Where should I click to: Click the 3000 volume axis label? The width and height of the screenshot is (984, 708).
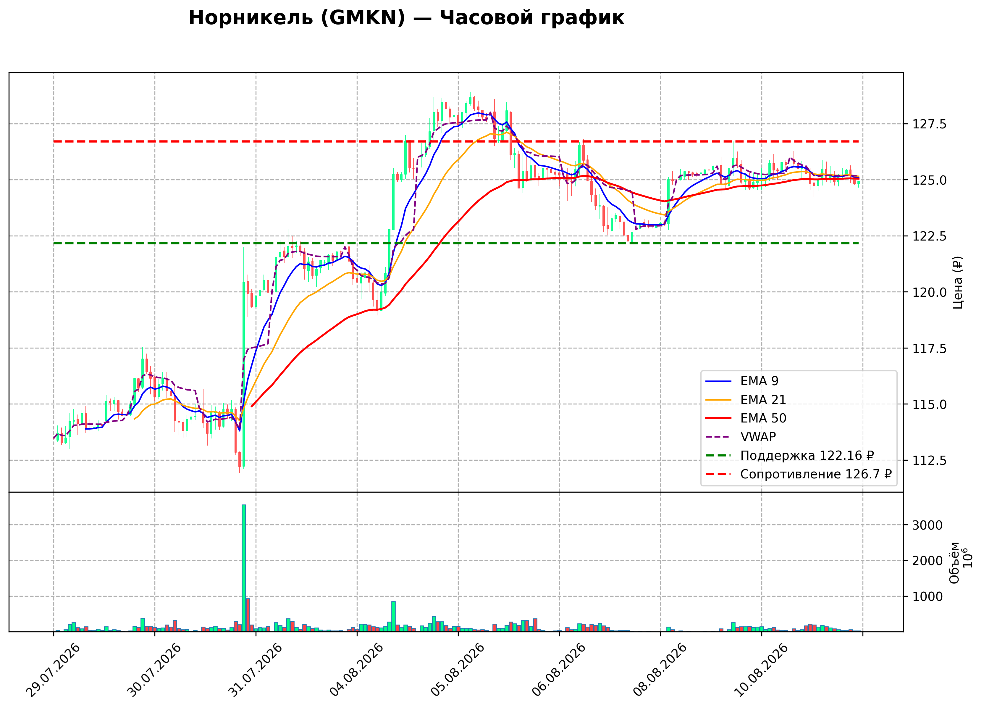928,525
